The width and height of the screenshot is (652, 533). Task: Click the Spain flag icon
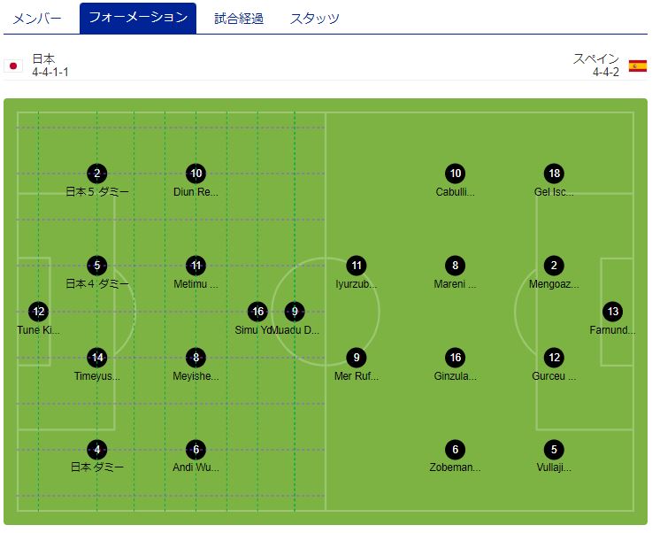tap(638, 66)
